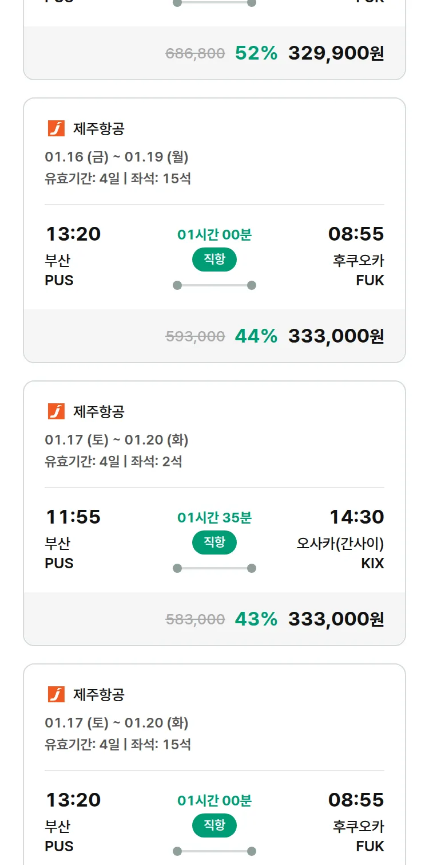Click the struck-through 593,000 original price
This screenshot has height=865, width=429.
tap(195, 336)
